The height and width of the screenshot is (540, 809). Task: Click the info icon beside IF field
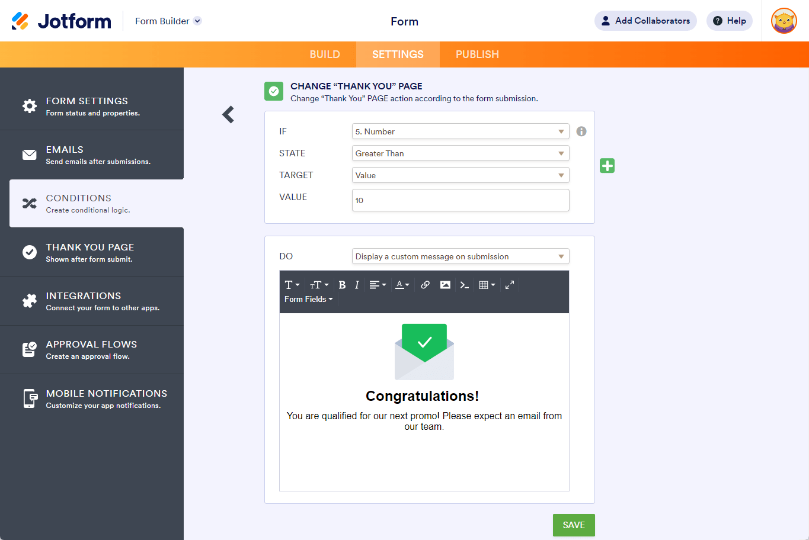581,131
